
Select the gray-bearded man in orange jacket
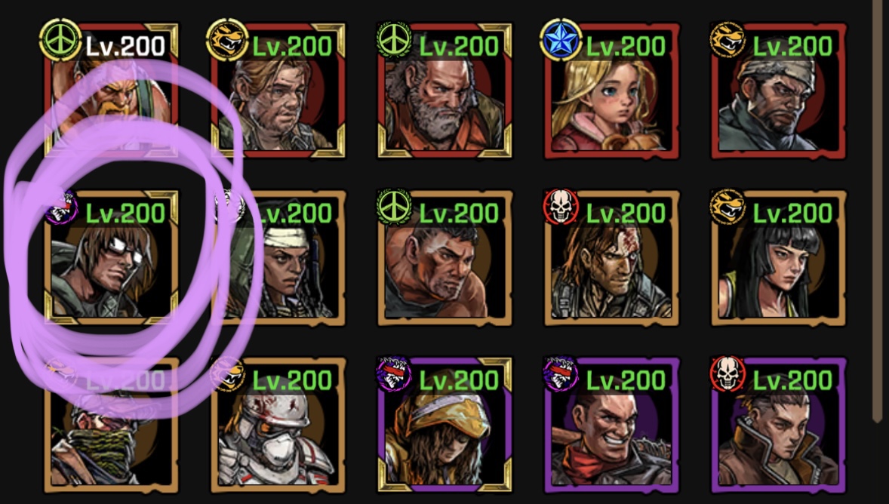[445, 91]
